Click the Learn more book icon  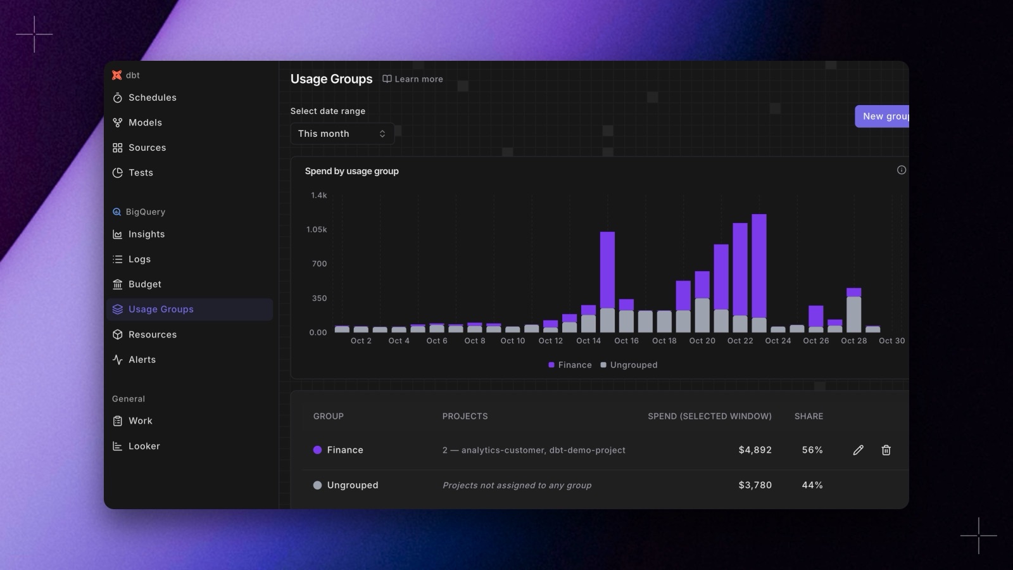[x=387, y=79]
